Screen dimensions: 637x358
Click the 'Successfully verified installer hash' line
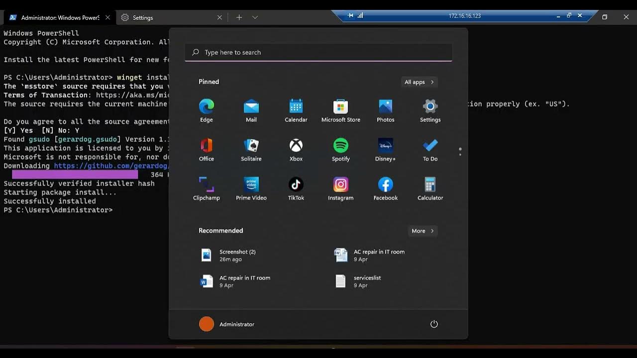(x=79, y=183)
